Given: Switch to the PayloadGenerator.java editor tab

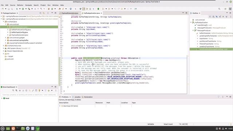Looking at the screenshot, I should coord(70,13).
